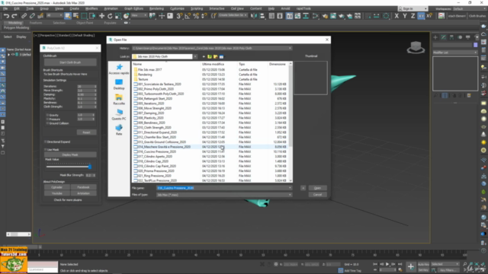Open Raccolte in Open File sidebar
Viewport: 488px width, 274px height.
pyautogui.click(x=119, y=100)
